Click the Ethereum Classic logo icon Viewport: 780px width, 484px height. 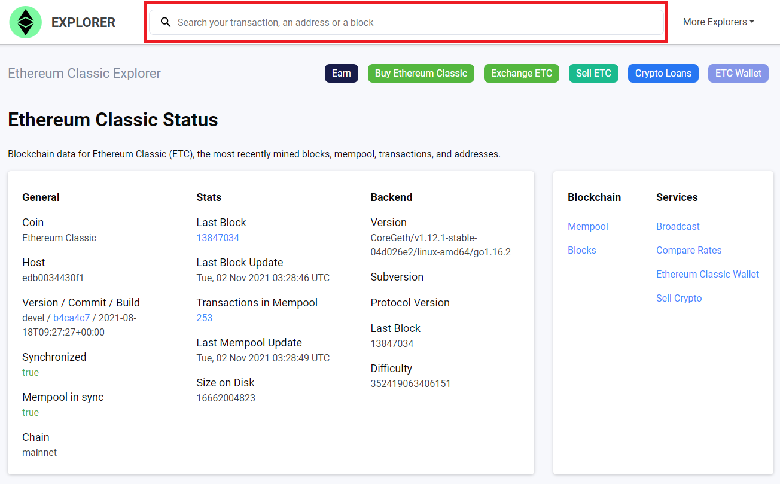click(25, 22)
